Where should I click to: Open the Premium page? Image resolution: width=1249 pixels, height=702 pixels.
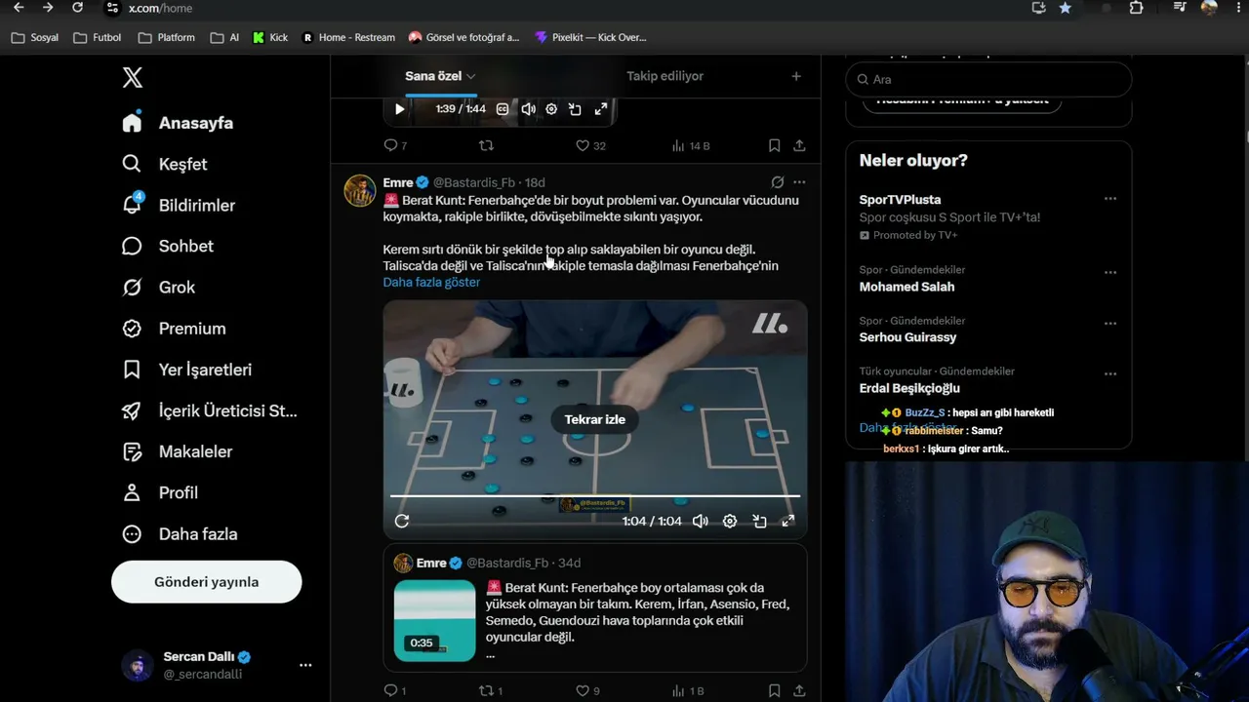point(173,329)
